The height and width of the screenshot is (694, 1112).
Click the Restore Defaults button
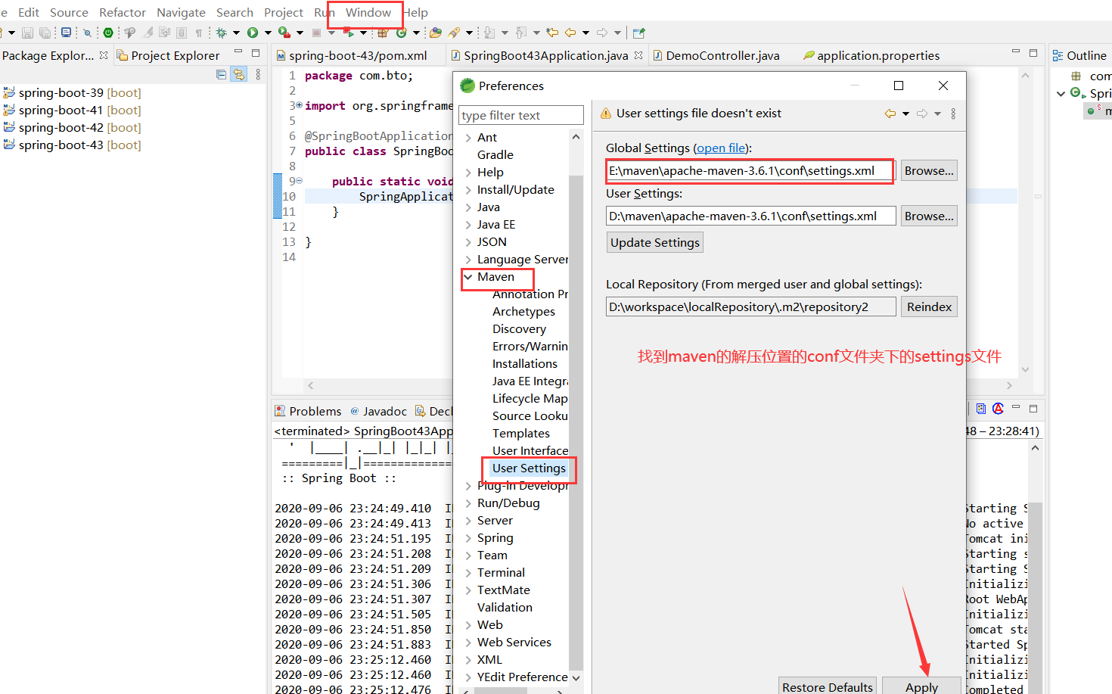(x=828, y=686)
